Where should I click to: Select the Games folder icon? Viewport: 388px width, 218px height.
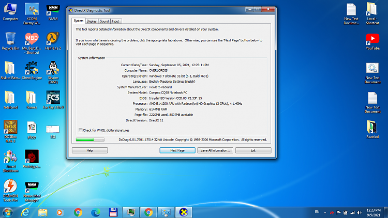point(32,100)
